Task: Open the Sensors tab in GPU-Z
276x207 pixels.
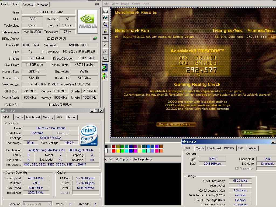Action: [x=27, y=5]
